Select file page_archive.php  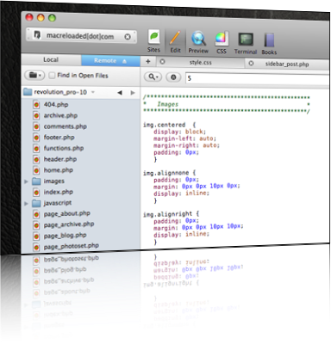(x=69, y=224)
